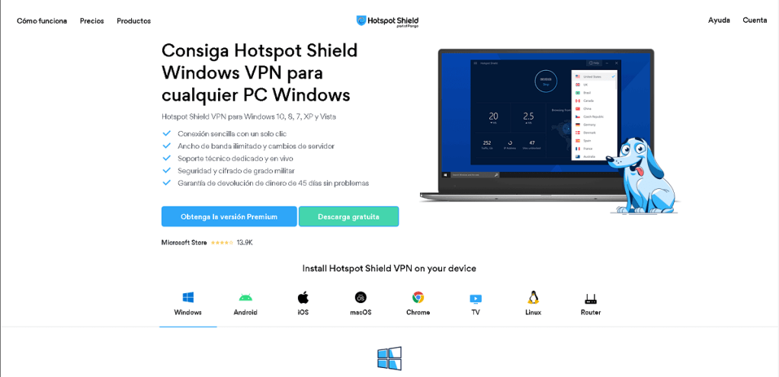This screenshot has height=377, width=779.
Task: Click the laptop VPN app screenshot
Action: (536, 124)
